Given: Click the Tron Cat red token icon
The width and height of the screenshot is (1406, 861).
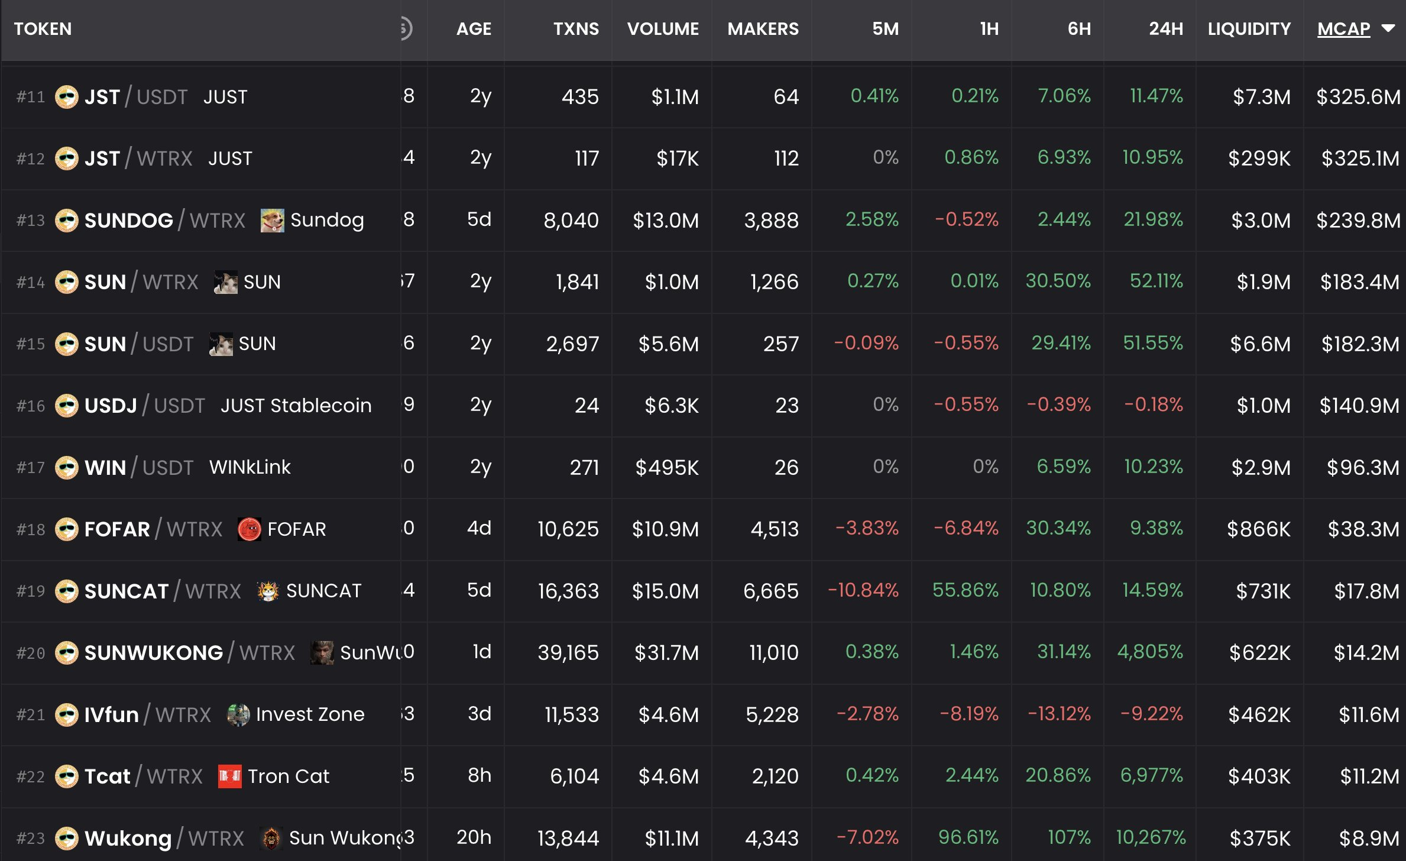Looking at the screenshot, I should point(229,776).
